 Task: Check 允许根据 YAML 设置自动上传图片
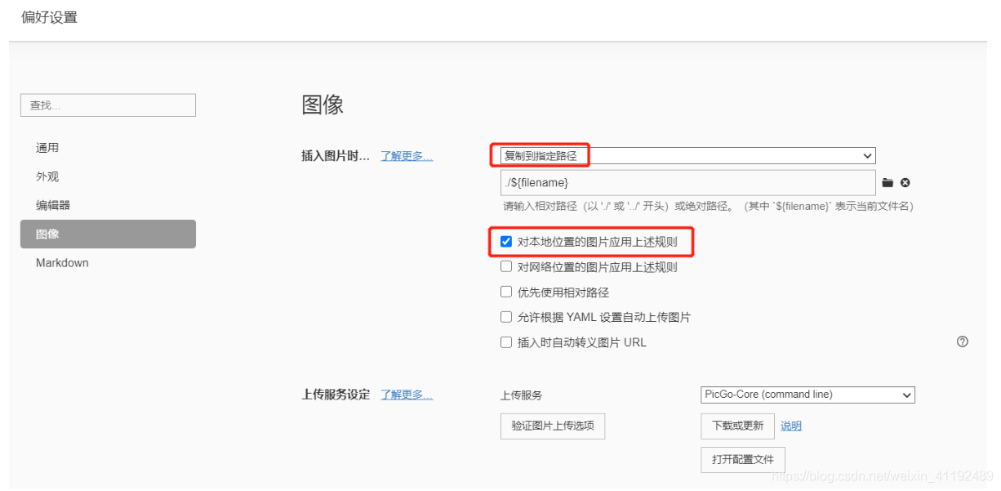(x=506, y=317)
